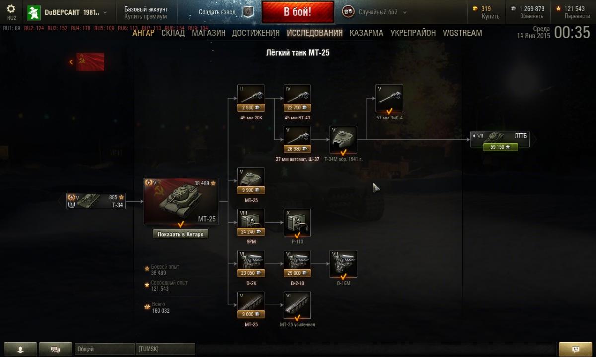Click the 57 мм ЗиС-4 gun icon
This screenshot has height=357, width=596.
point(389,98)
